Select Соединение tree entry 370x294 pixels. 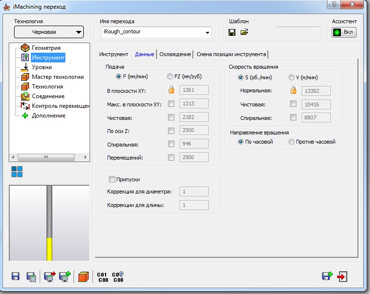(48, 96)
